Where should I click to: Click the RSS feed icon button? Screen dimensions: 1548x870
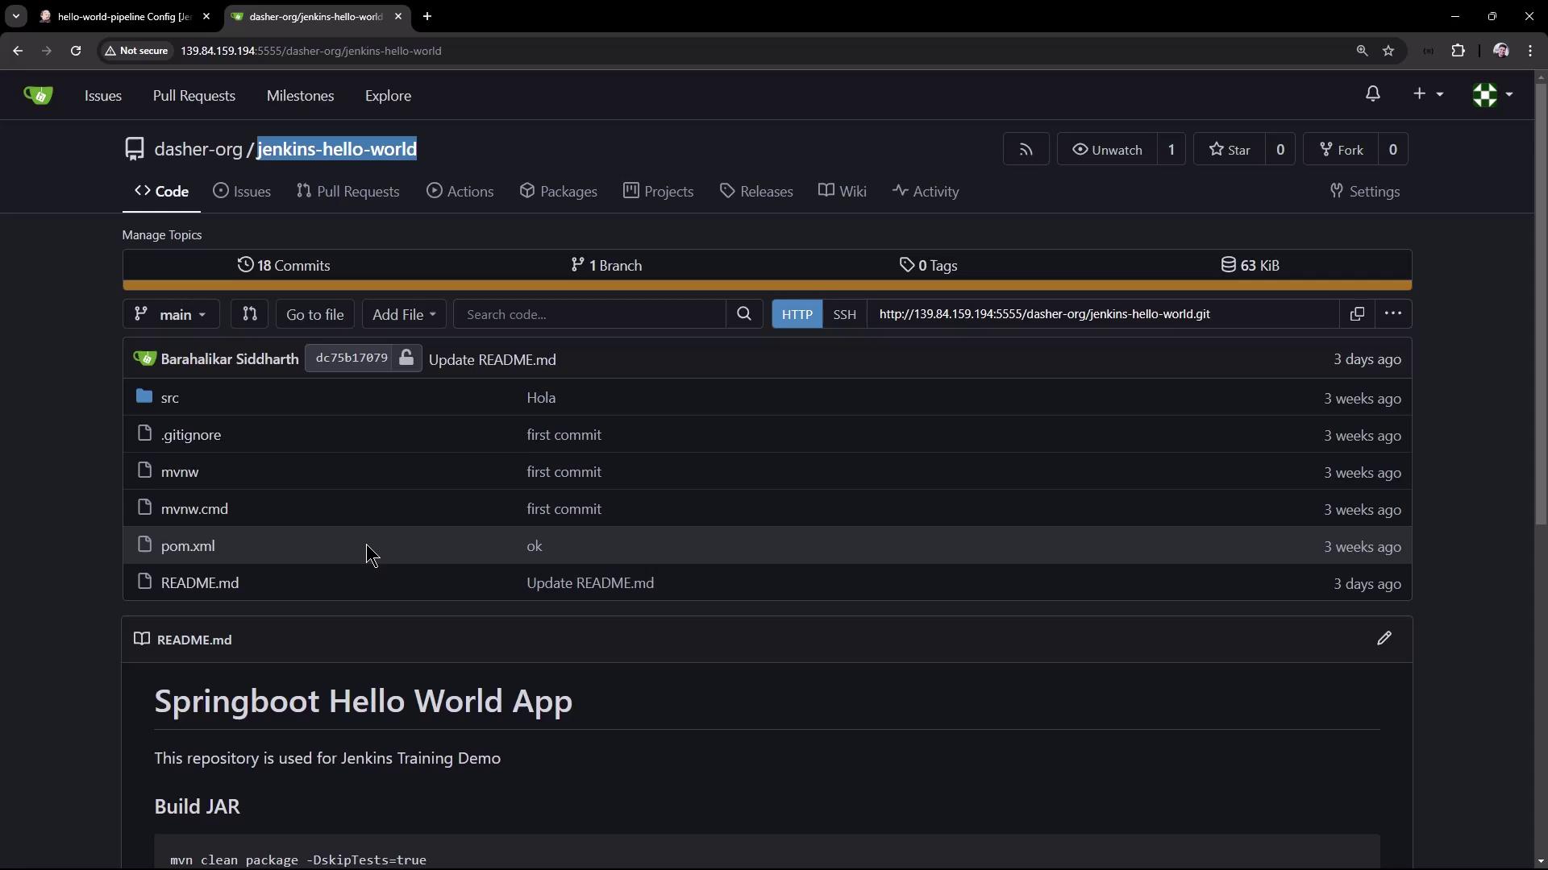pyautogui.click(x=1026, y=150)
